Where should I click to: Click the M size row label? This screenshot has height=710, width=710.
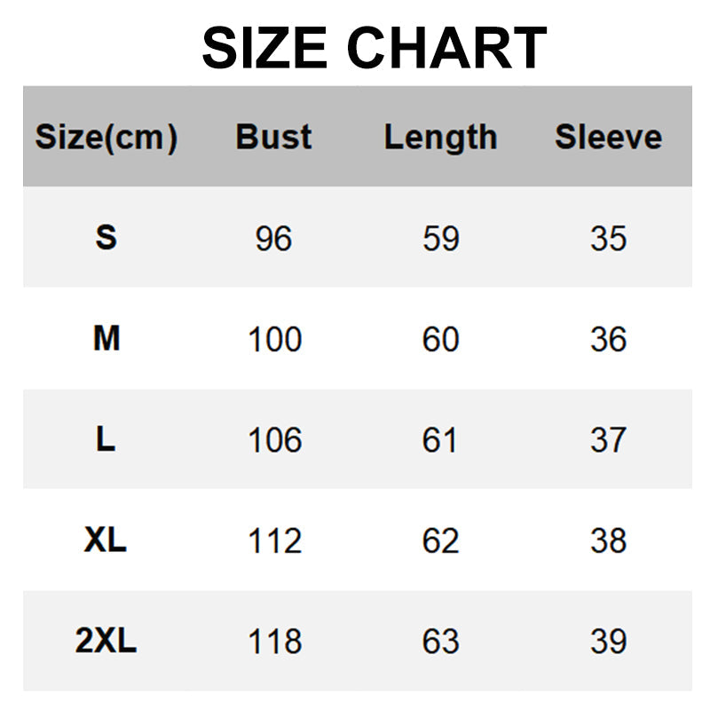106,338
